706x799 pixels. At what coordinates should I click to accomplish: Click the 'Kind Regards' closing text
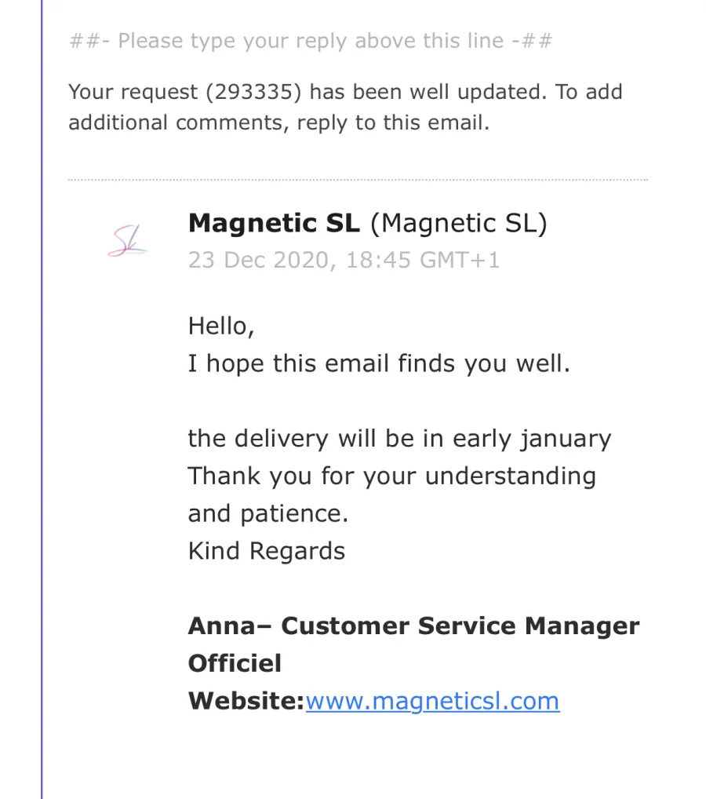(x=267, y=551)
